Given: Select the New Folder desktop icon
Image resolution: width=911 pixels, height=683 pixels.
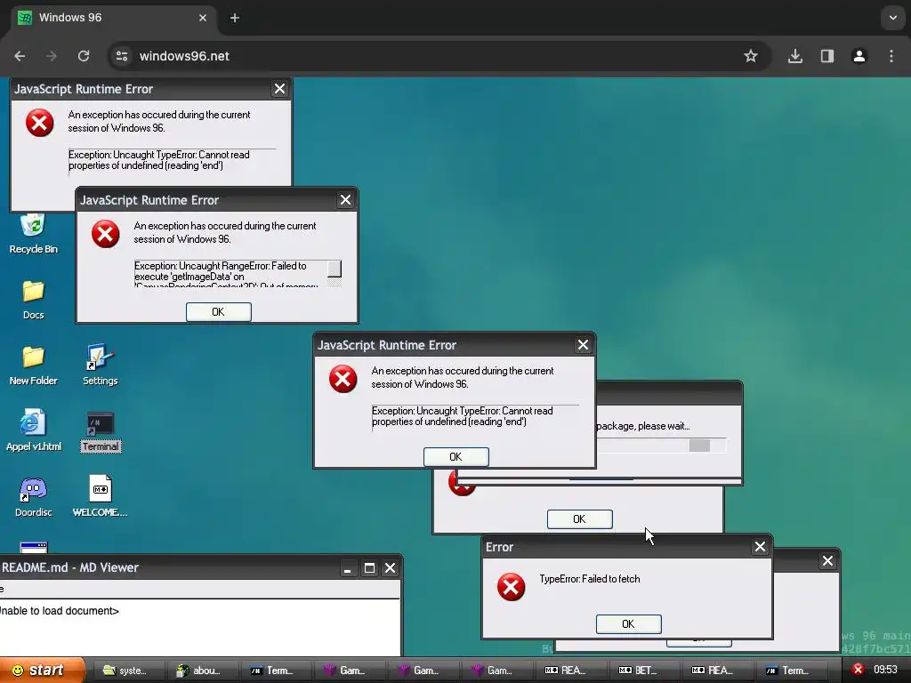Looking at the screenshot, I should pyautogui.click(x=33, y=366).
